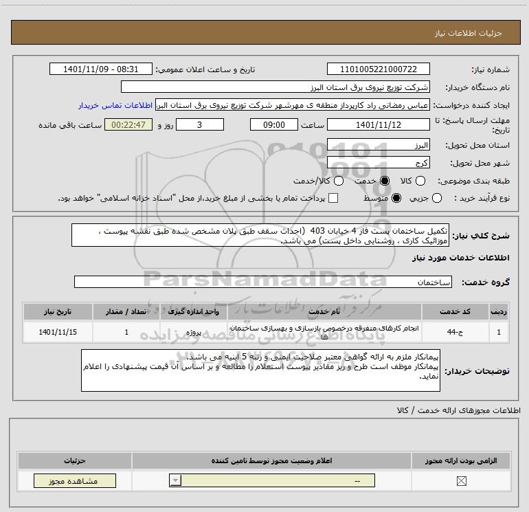Image resolution: width=529 pixels, height=512 pixels.
Task: Click the جزئیات column header in permits table
Action: coord(75,460)
